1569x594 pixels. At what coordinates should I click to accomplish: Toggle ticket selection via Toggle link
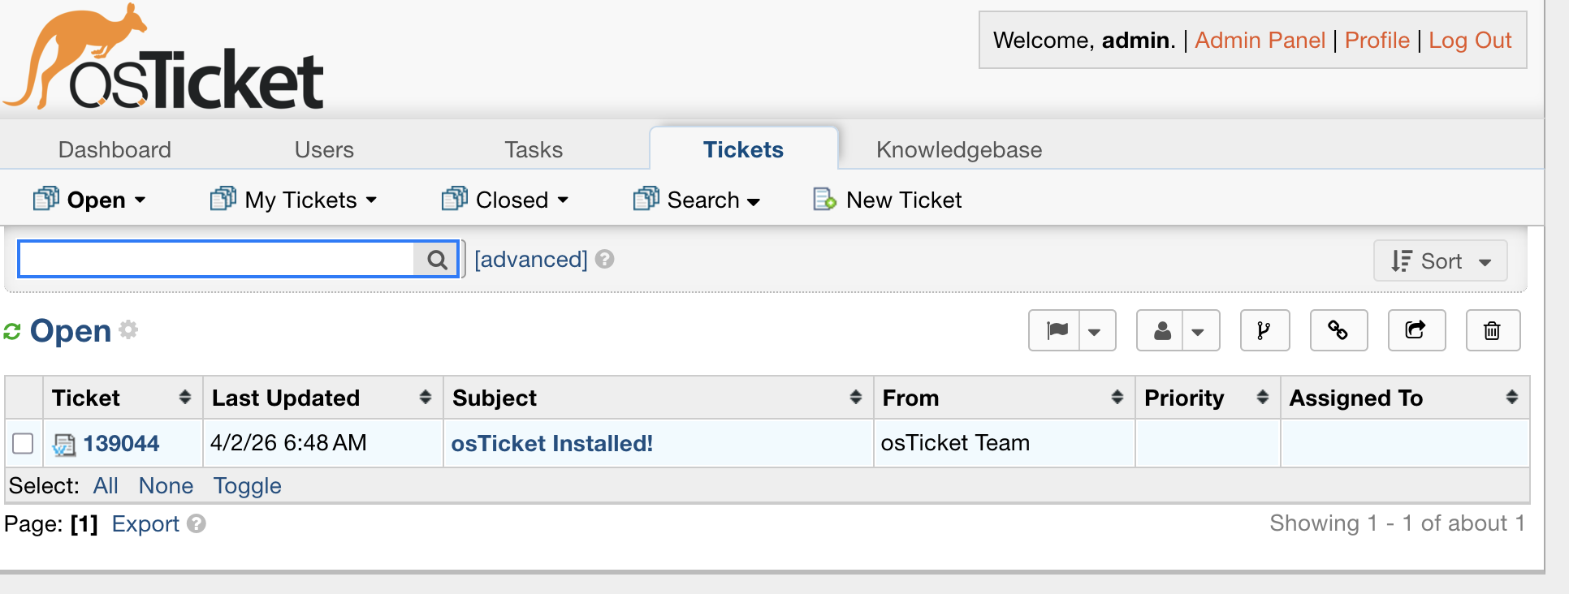[x=247, y=485]
